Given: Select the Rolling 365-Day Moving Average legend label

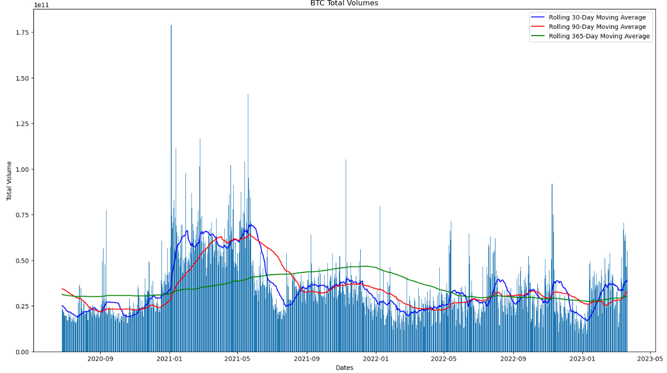Looking at the screenshot, I should [599, 36].
